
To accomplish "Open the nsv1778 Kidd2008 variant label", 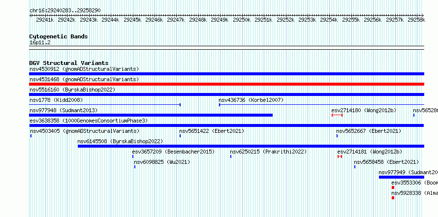I will point(56,100).
